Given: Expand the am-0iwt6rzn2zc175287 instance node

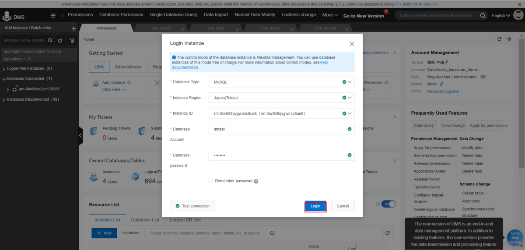Looking at the screenshot, I should coord(8,89).
